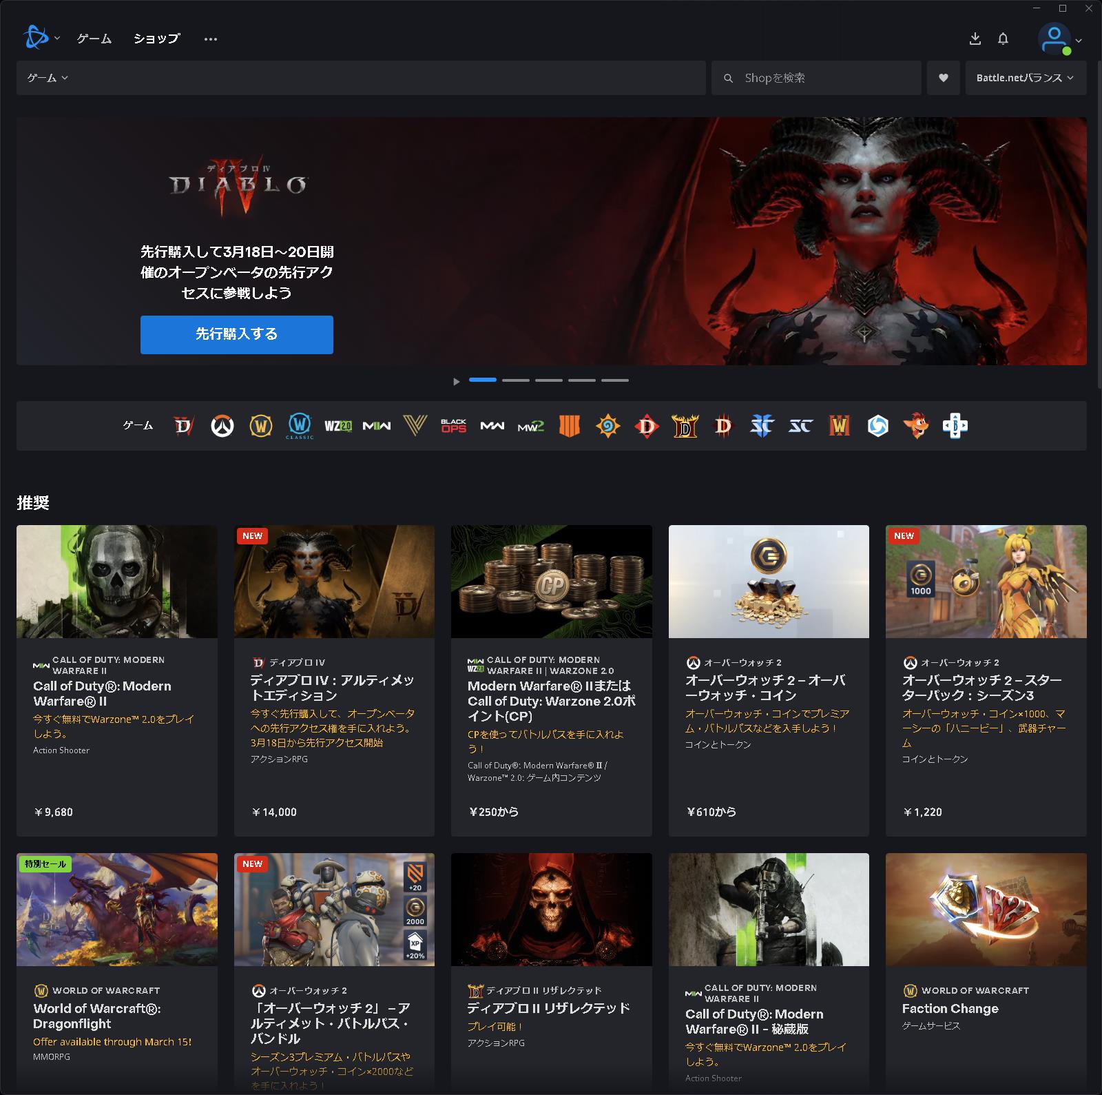Click the ディアブロ II リザレクテッド title link
Screen dimensions: 1102x1095
point(549,1007)
